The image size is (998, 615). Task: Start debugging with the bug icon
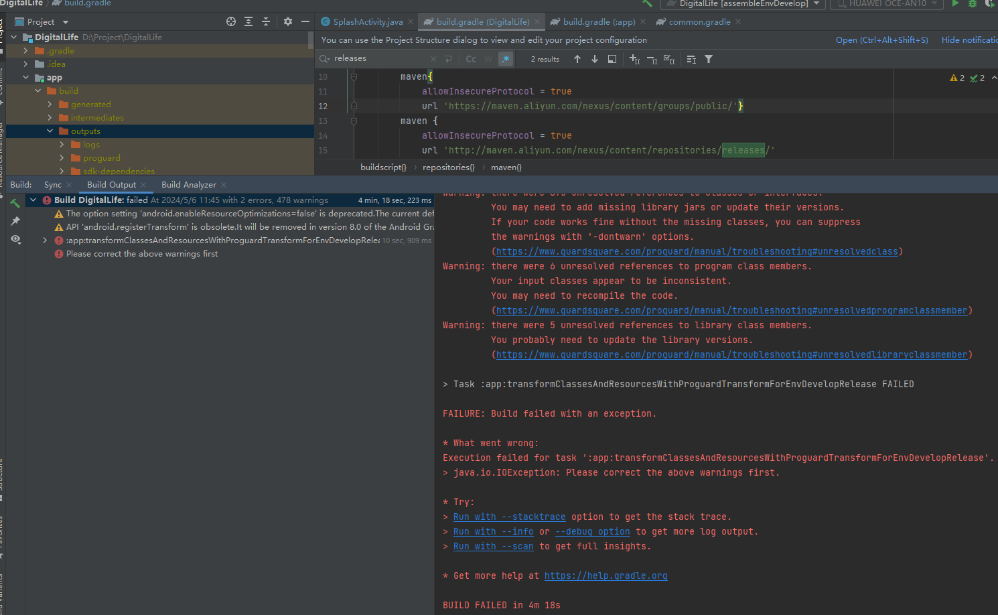click(x=973, y=3)
